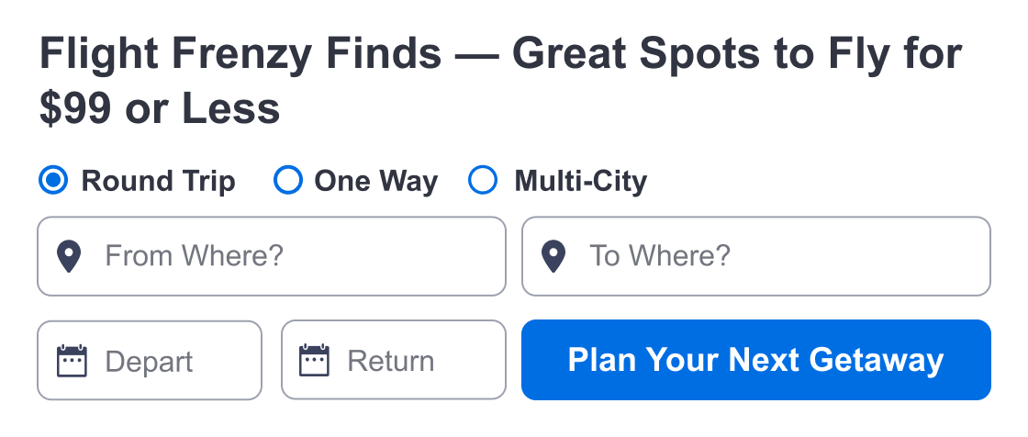Open the Depart date picker field
The image size is (1028, 437).
point(150,360)
